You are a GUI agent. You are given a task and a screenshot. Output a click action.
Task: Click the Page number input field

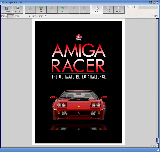(x=11, y=16)
